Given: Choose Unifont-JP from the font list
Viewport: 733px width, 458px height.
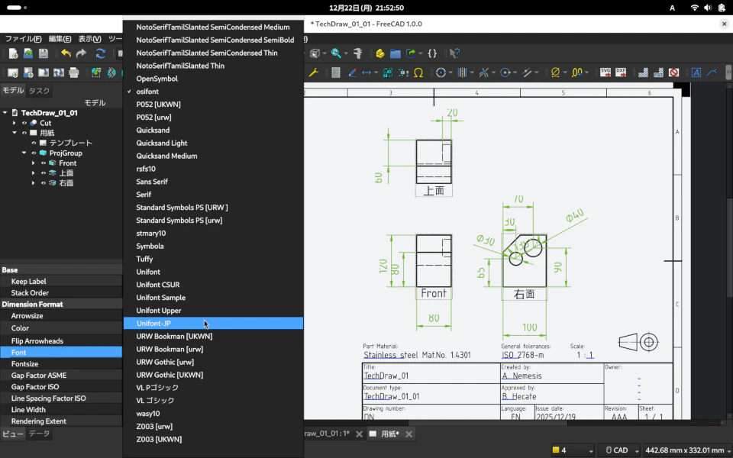Looking at the screenshot, I should coord(213,323).
